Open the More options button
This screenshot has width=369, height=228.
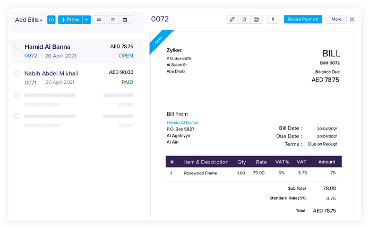pyautogui.click(x=337, y=19)
